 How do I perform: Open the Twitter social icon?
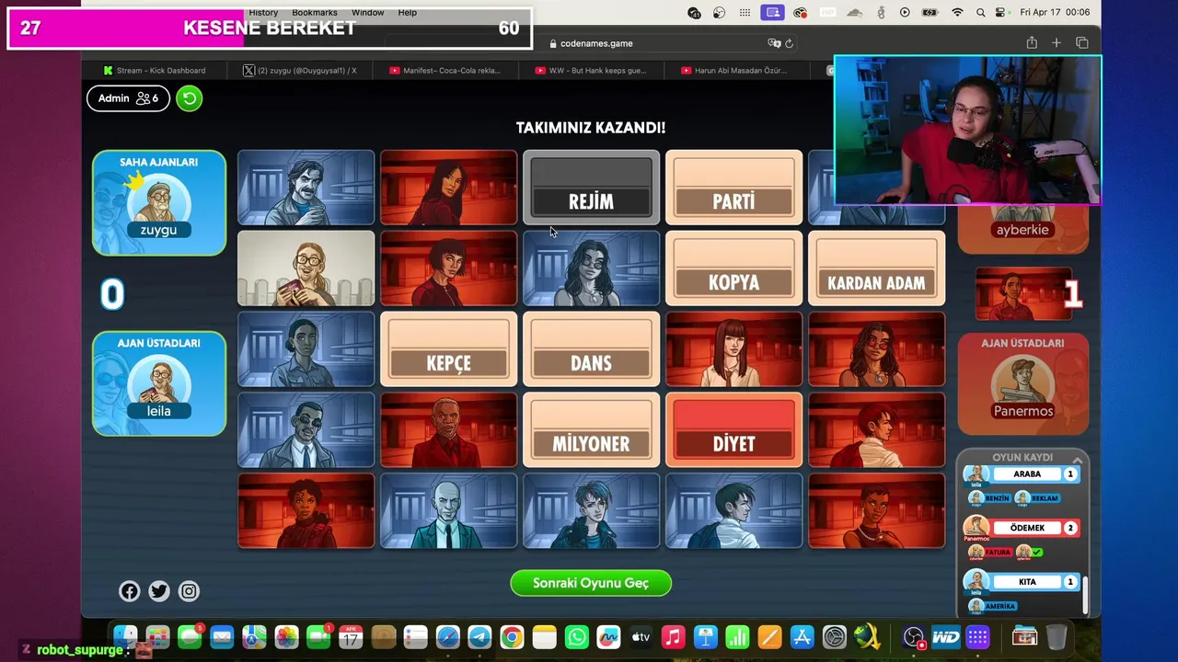pyautogui.click(x=159, y=591)
